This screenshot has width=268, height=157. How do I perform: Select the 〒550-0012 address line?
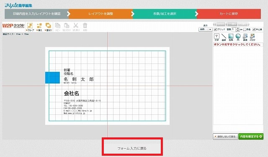coord(82,101)
